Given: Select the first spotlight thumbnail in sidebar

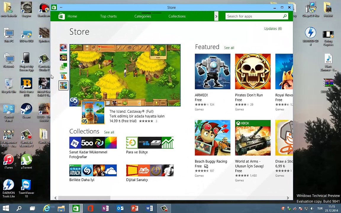Looking at the screenshot, I should (64, 48).
